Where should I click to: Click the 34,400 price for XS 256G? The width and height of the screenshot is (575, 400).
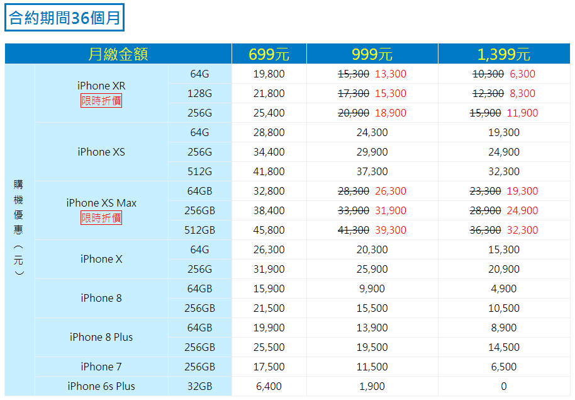(x=269, y=152)
